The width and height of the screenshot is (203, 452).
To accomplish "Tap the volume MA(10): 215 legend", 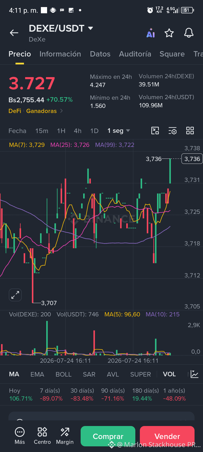I will [162, 314].
